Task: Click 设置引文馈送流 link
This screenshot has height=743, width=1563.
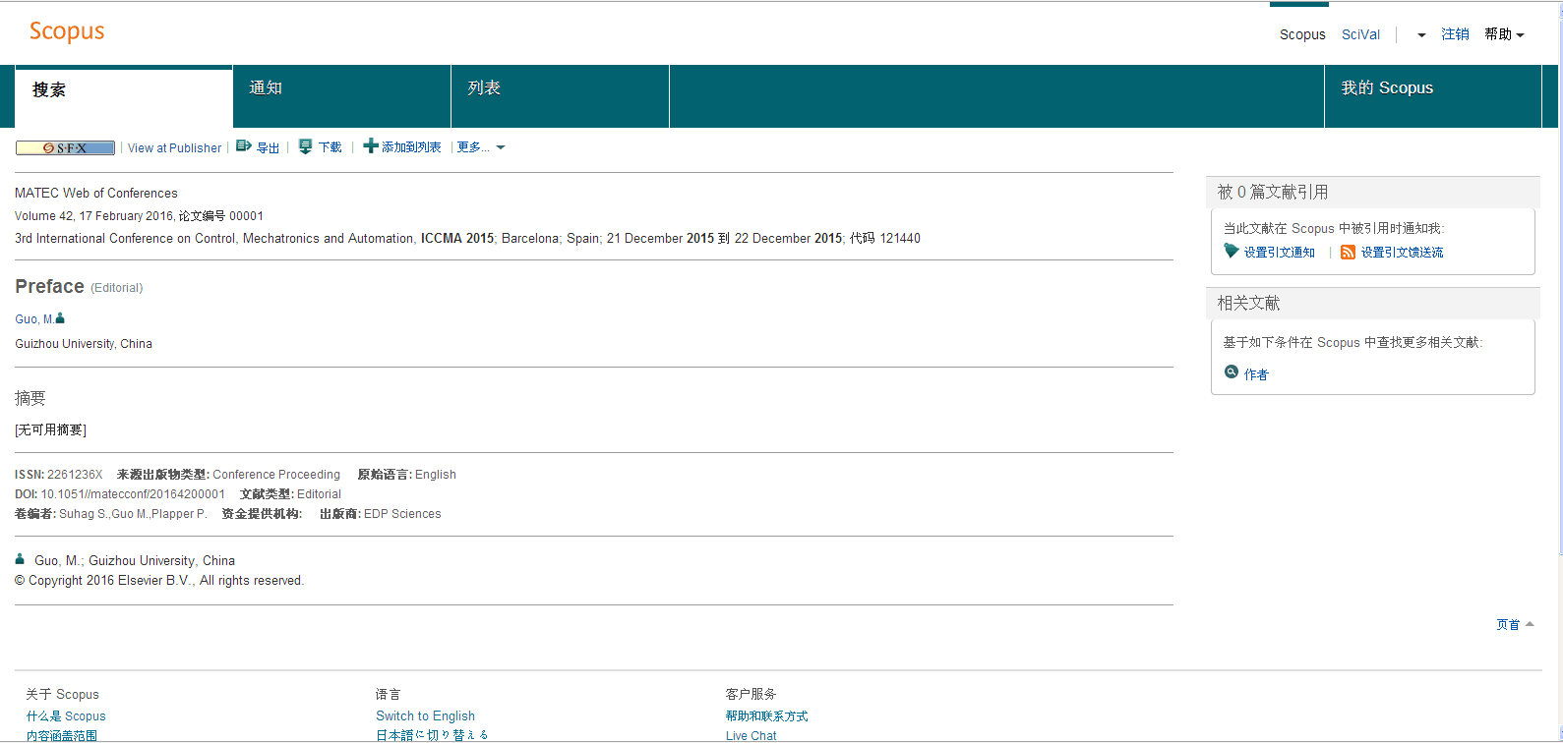Action: click(x=1402, y=253)
